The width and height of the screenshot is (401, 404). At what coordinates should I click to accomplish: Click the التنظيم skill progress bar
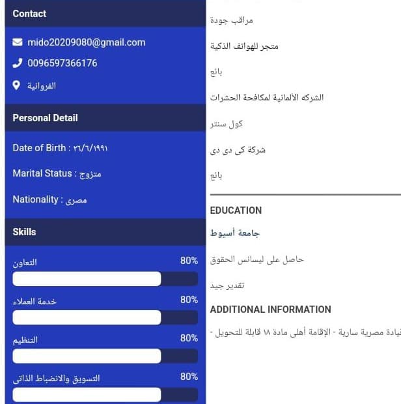coord(105,356)
